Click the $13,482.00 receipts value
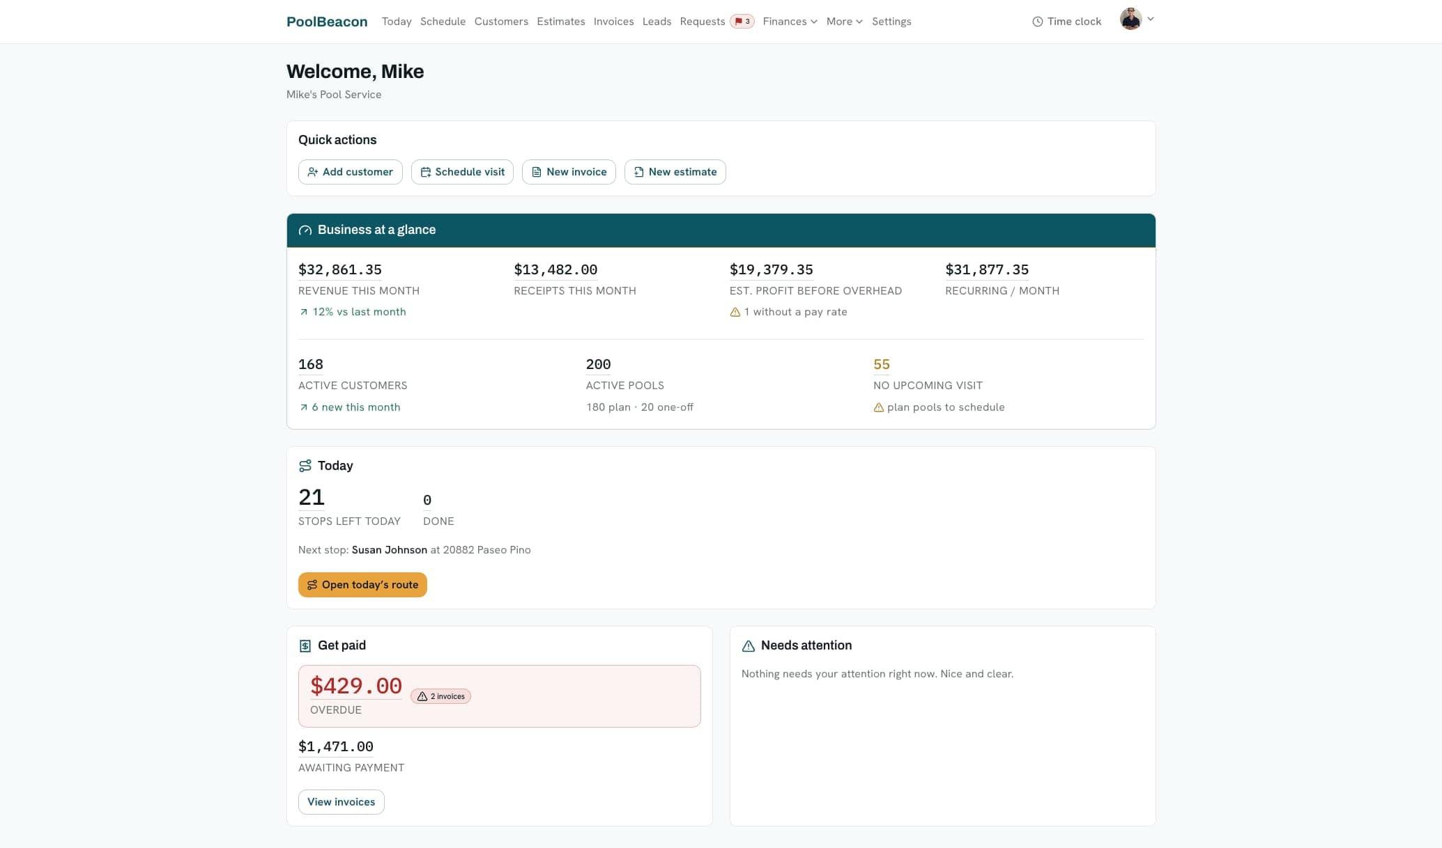This screenshot has width=1442, height=848. [555, 269]
